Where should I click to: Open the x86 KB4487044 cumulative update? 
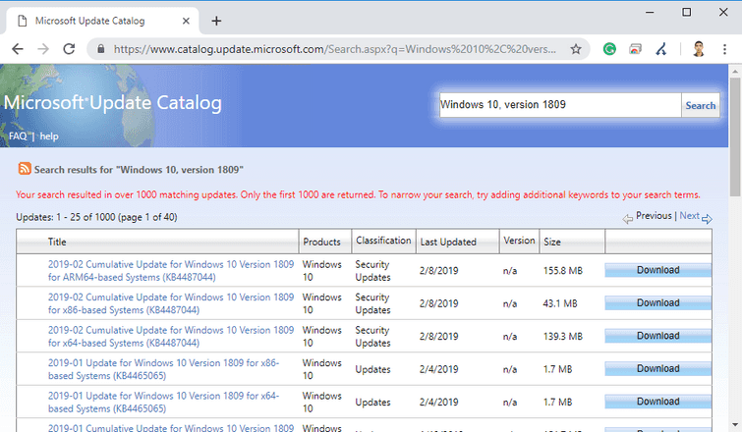tap(171, 303)
